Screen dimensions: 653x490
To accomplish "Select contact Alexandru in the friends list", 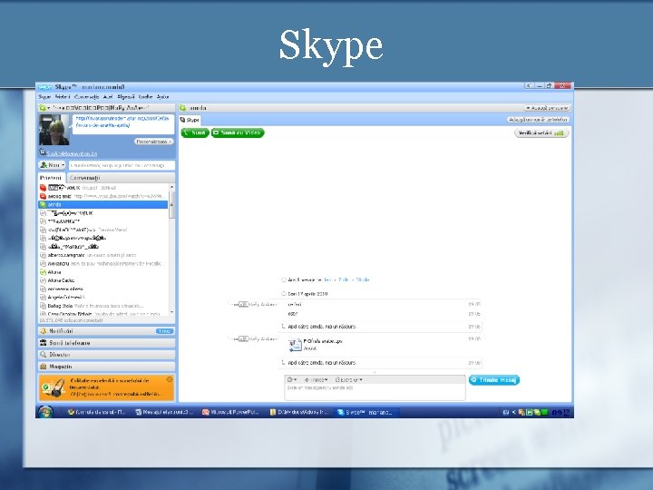I will click(103, 263).
